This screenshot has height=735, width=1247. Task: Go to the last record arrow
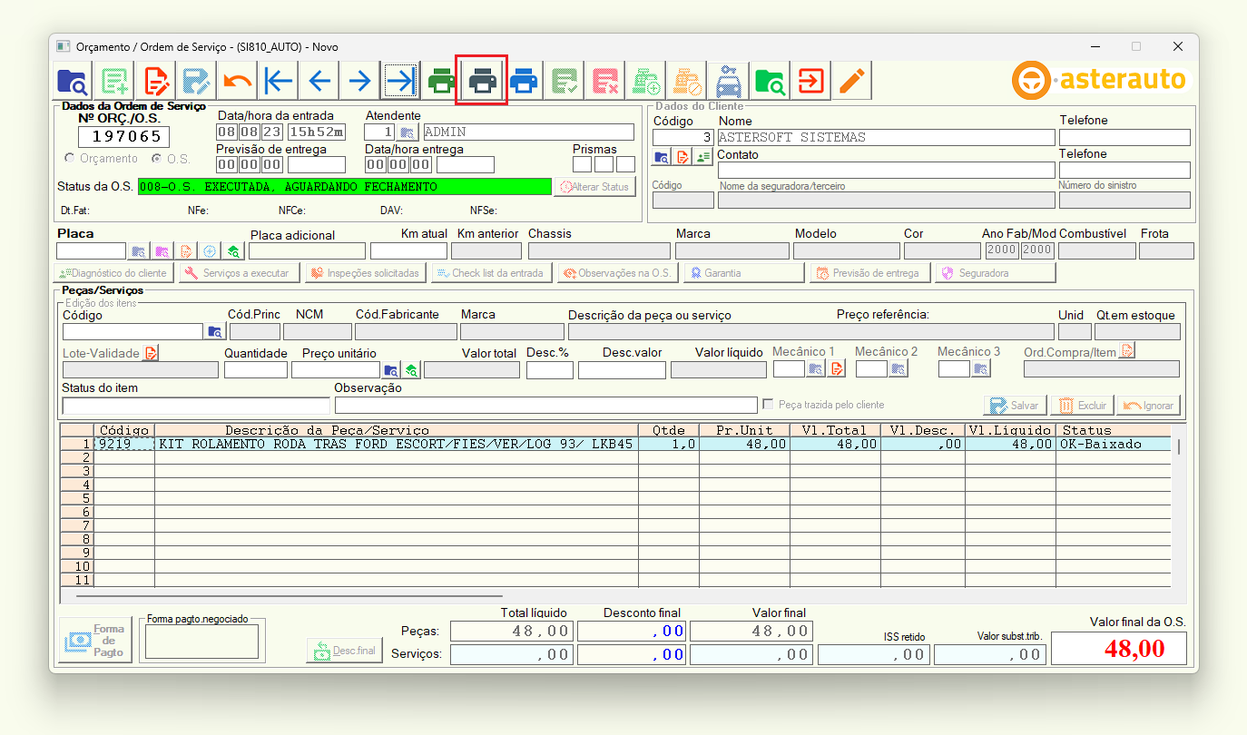click(399, 82)
